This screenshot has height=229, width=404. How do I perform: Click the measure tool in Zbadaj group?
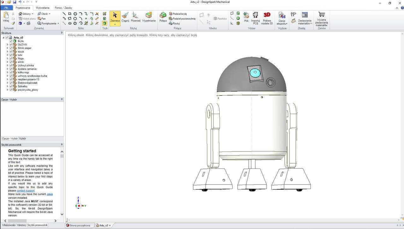(x=294, y=14)
